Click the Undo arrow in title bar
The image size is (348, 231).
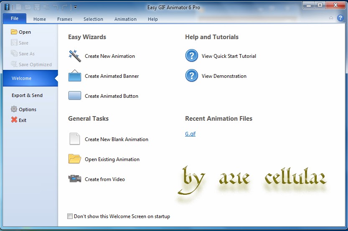56,7
